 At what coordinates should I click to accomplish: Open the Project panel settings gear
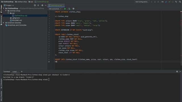42,5
